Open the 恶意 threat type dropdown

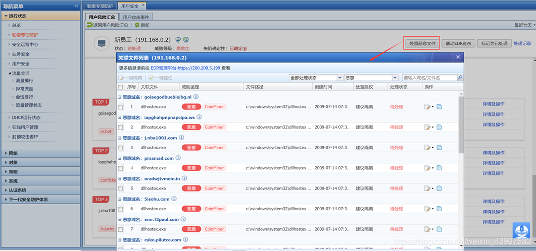pos(371,78)
